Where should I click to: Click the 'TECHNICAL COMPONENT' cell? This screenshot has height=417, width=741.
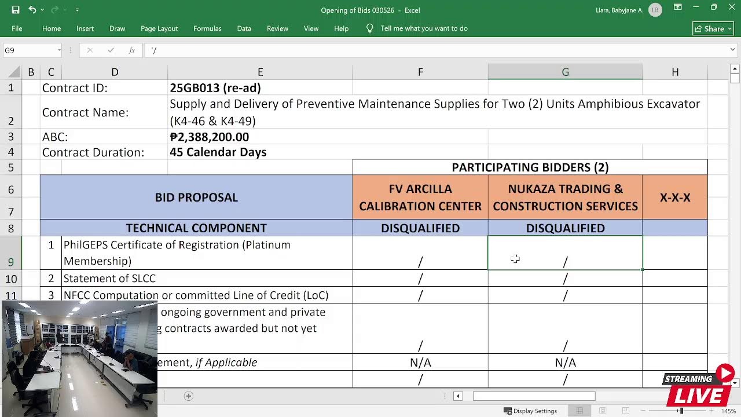196,228
